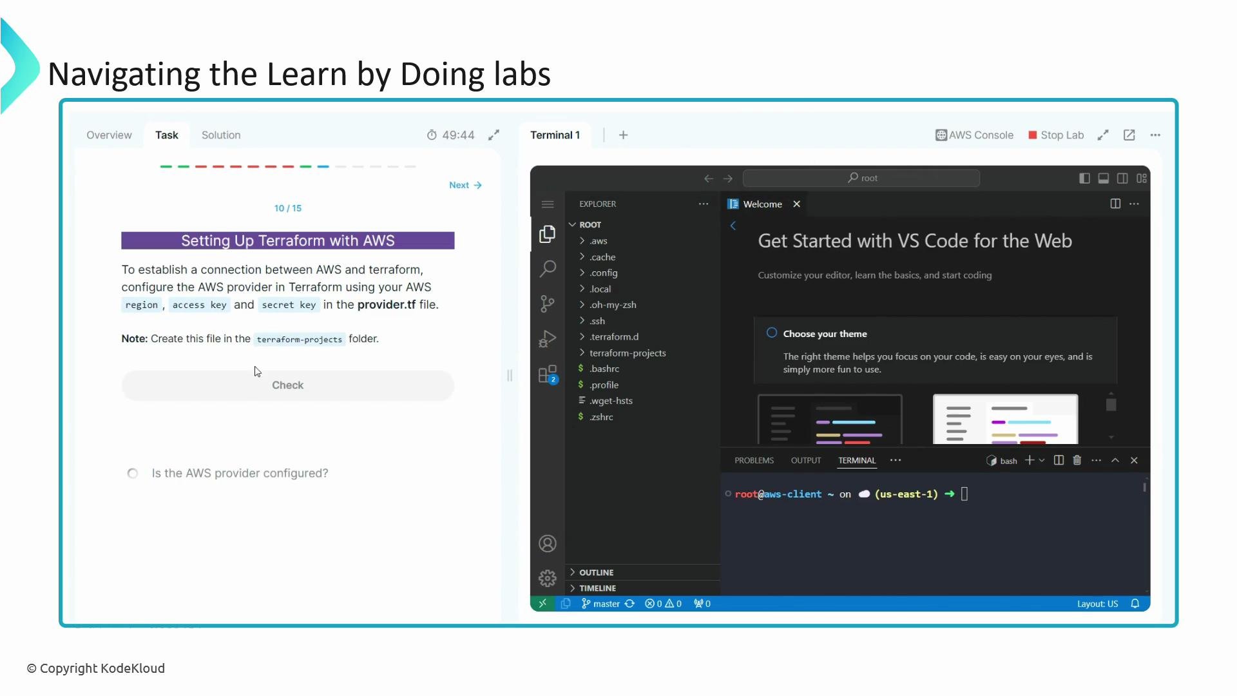Select the Task tab

166,135
